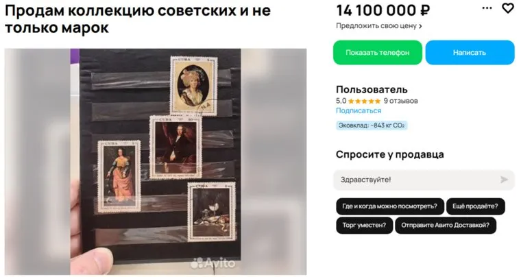Click the 'Написать' blue button

pyautogui.click(x=470, y=53)
